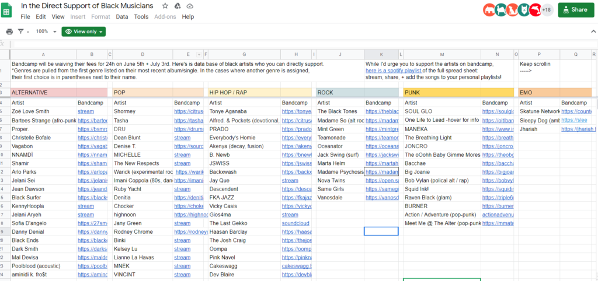The width and height of the screenshot is (598, 281).
Task: Select the EMO orange header cell
Action: point(539,93)
